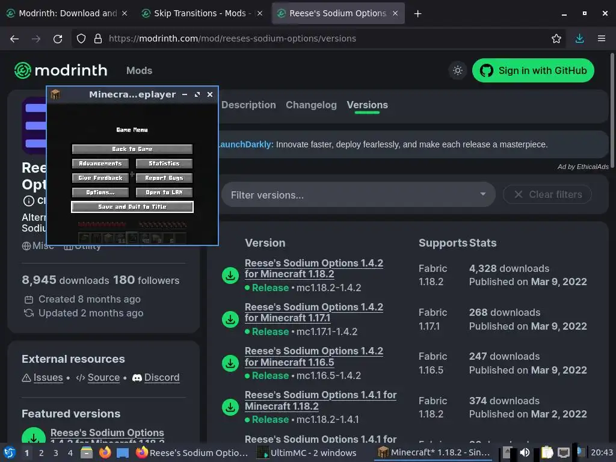Show site security info via the padlock icon
The image size is (616, 462).
click(98, 38)
